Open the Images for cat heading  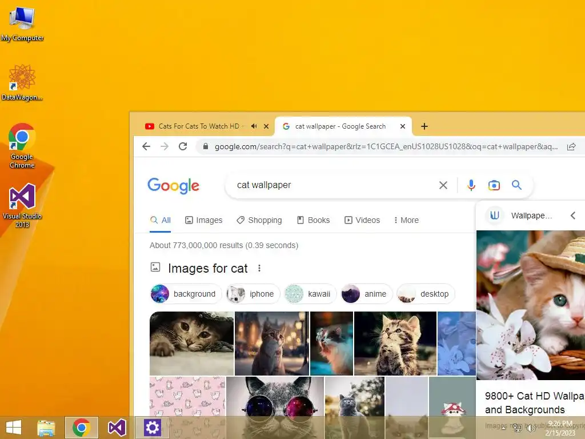(208, 269)
